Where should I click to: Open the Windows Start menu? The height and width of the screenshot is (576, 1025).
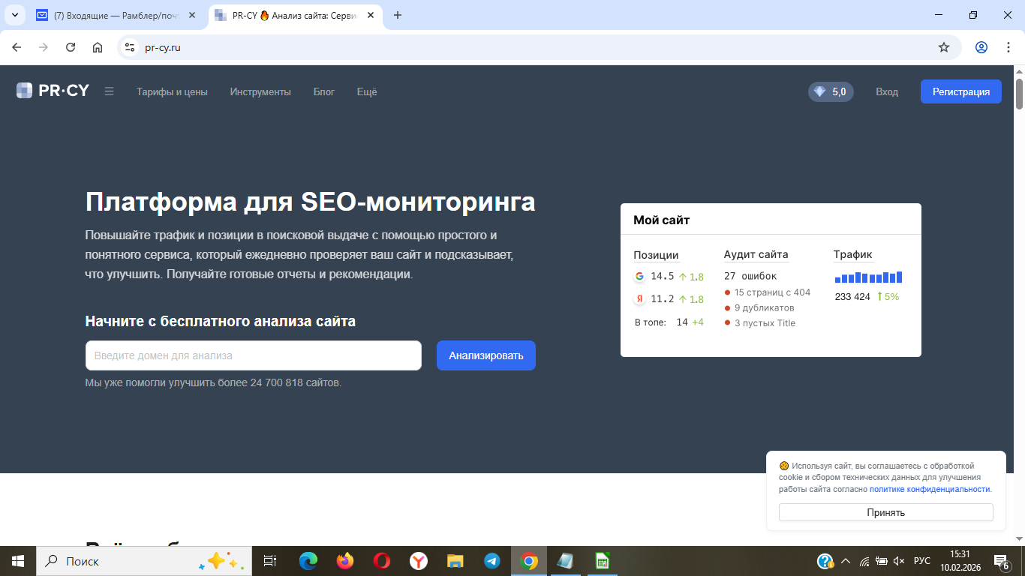pos(18,561)
